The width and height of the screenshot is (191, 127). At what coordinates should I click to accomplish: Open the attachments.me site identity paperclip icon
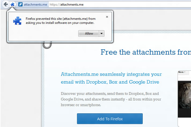pyautogui.click(x=20, y=5)
